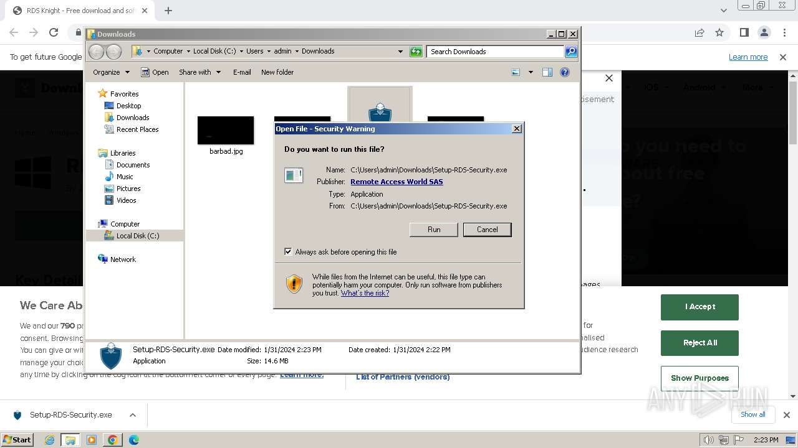This screenshot has width=798, height=448.
Task: Share this page icon in Chrome
Action: pyautogui.click(x=699, y=32)
